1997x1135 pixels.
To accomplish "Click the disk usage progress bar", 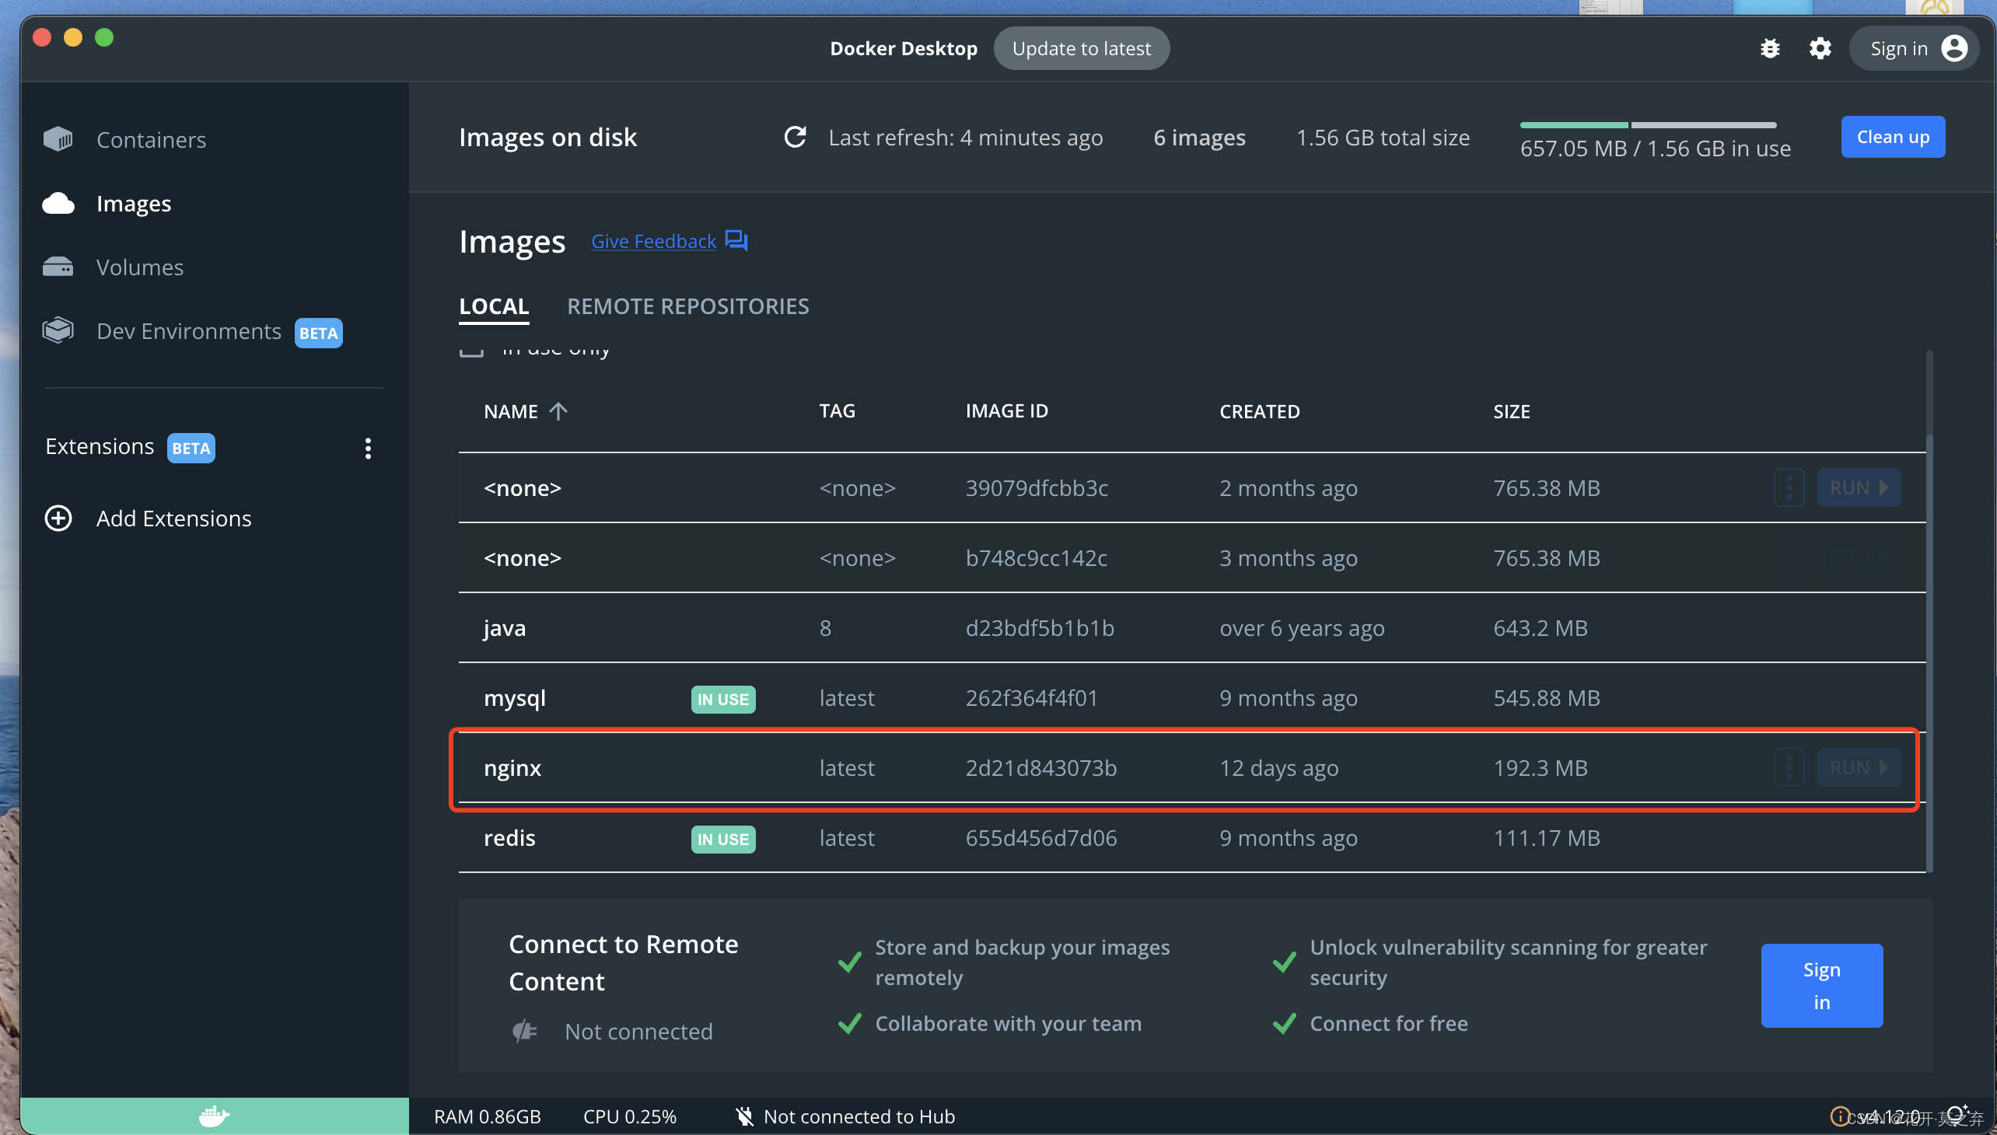I will (1647, 124).
